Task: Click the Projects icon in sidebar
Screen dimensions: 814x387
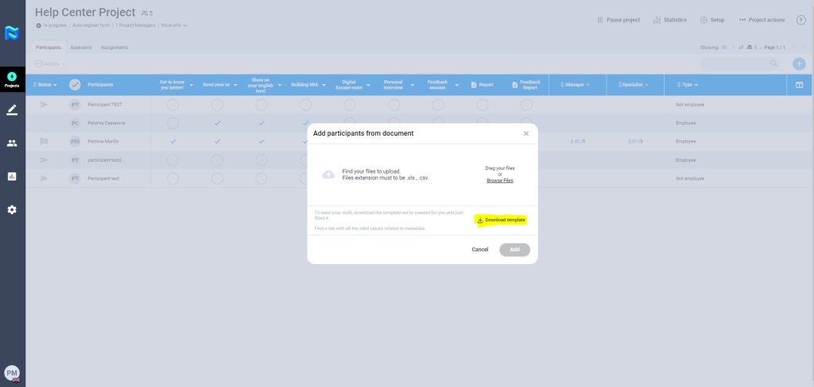Action: (x=12, y=79)
